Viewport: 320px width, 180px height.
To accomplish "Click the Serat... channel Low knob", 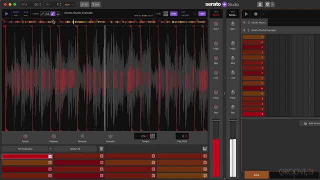I will (x=232, y=72).
